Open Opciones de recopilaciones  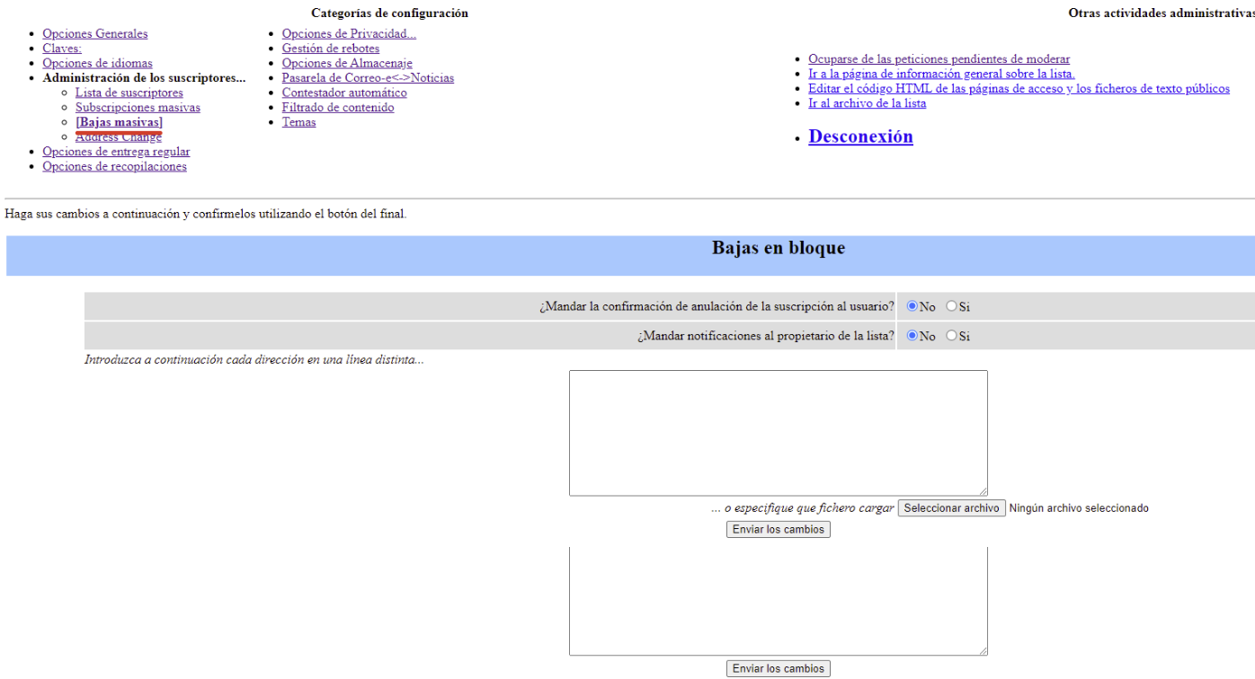coord(114,166)
